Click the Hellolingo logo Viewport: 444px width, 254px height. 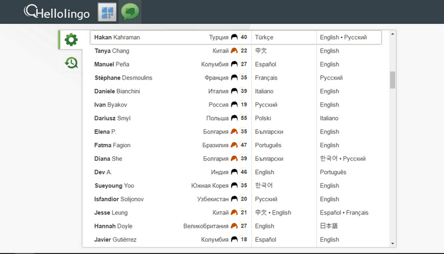point(57,12)
